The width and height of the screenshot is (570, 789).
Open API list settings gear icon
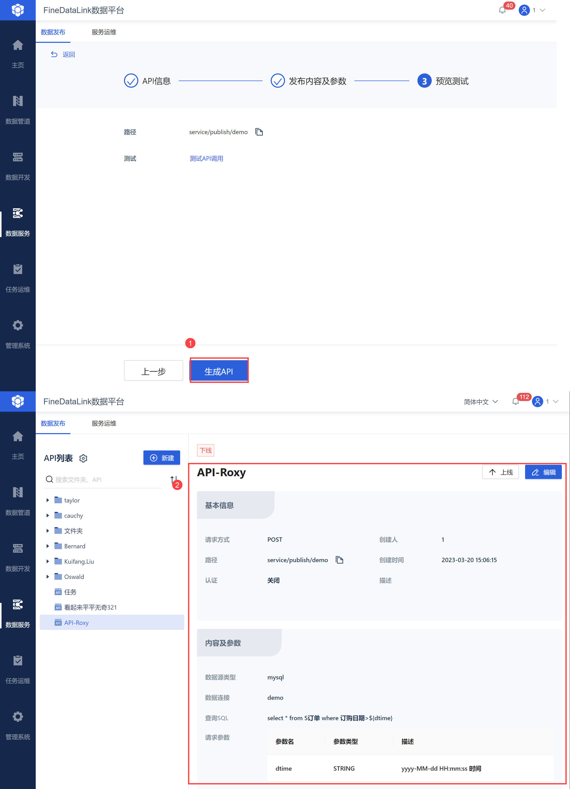point(83,459)
